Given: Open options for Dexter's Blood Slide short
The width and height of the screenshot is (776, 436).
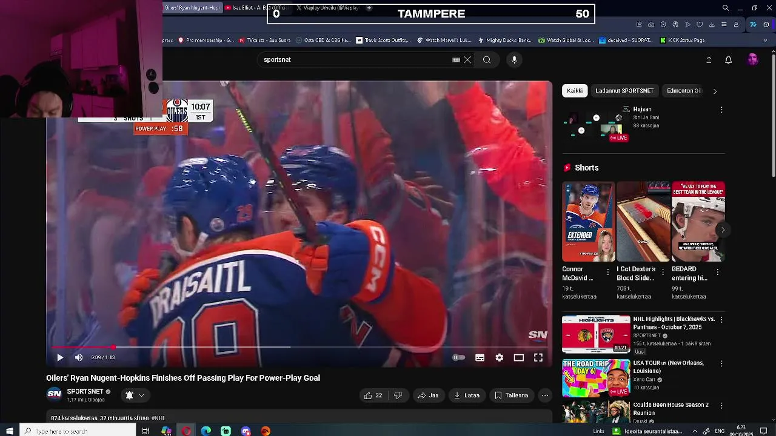Looking at the screenshot, I should [663, 272].
